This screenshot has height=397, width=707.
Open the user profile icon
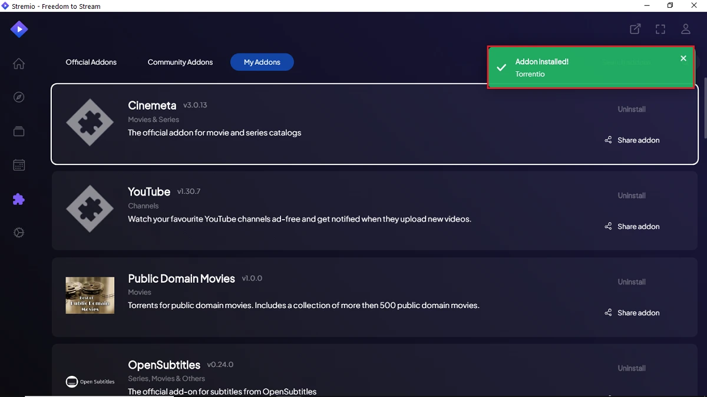[x=685, y=29]
